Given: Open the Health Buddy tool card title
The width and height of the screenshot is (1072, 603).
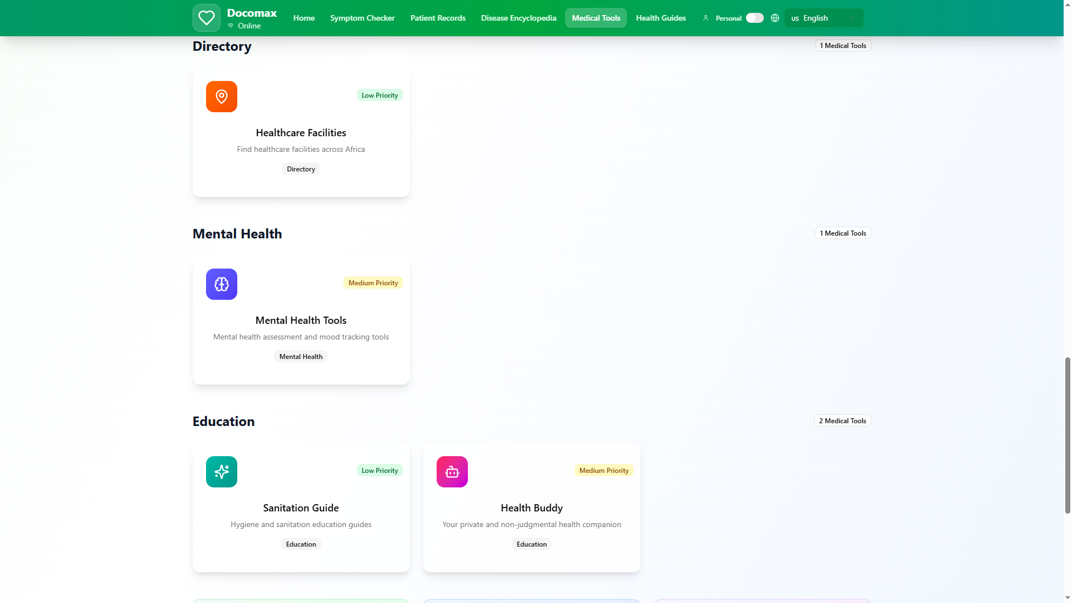Looking at the screenshot, I should tap(532, 508).
